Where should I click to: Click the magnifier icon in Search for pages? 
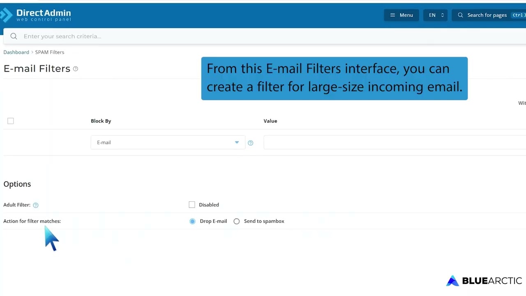460,15
